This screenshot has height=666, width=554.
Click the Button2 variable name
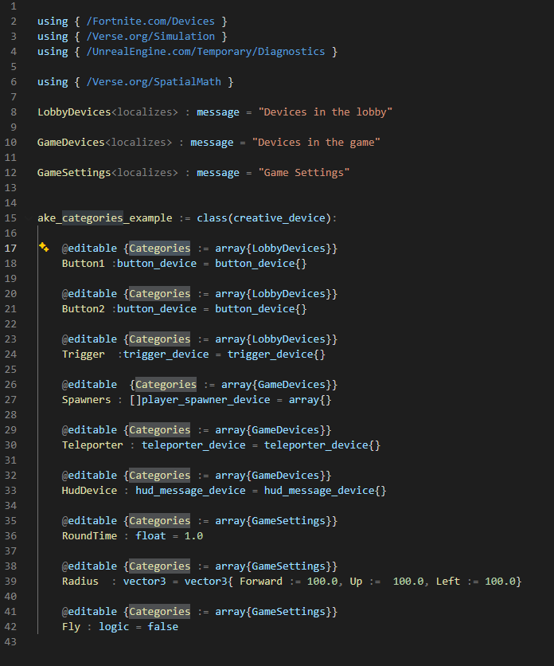point(84,309)
